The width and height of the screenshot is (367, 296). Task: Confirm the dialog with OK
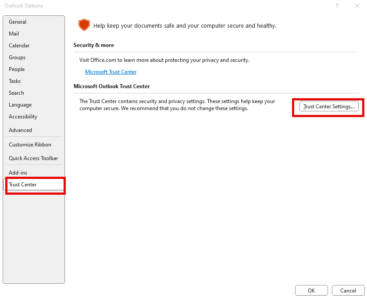[x=311, y=290]
